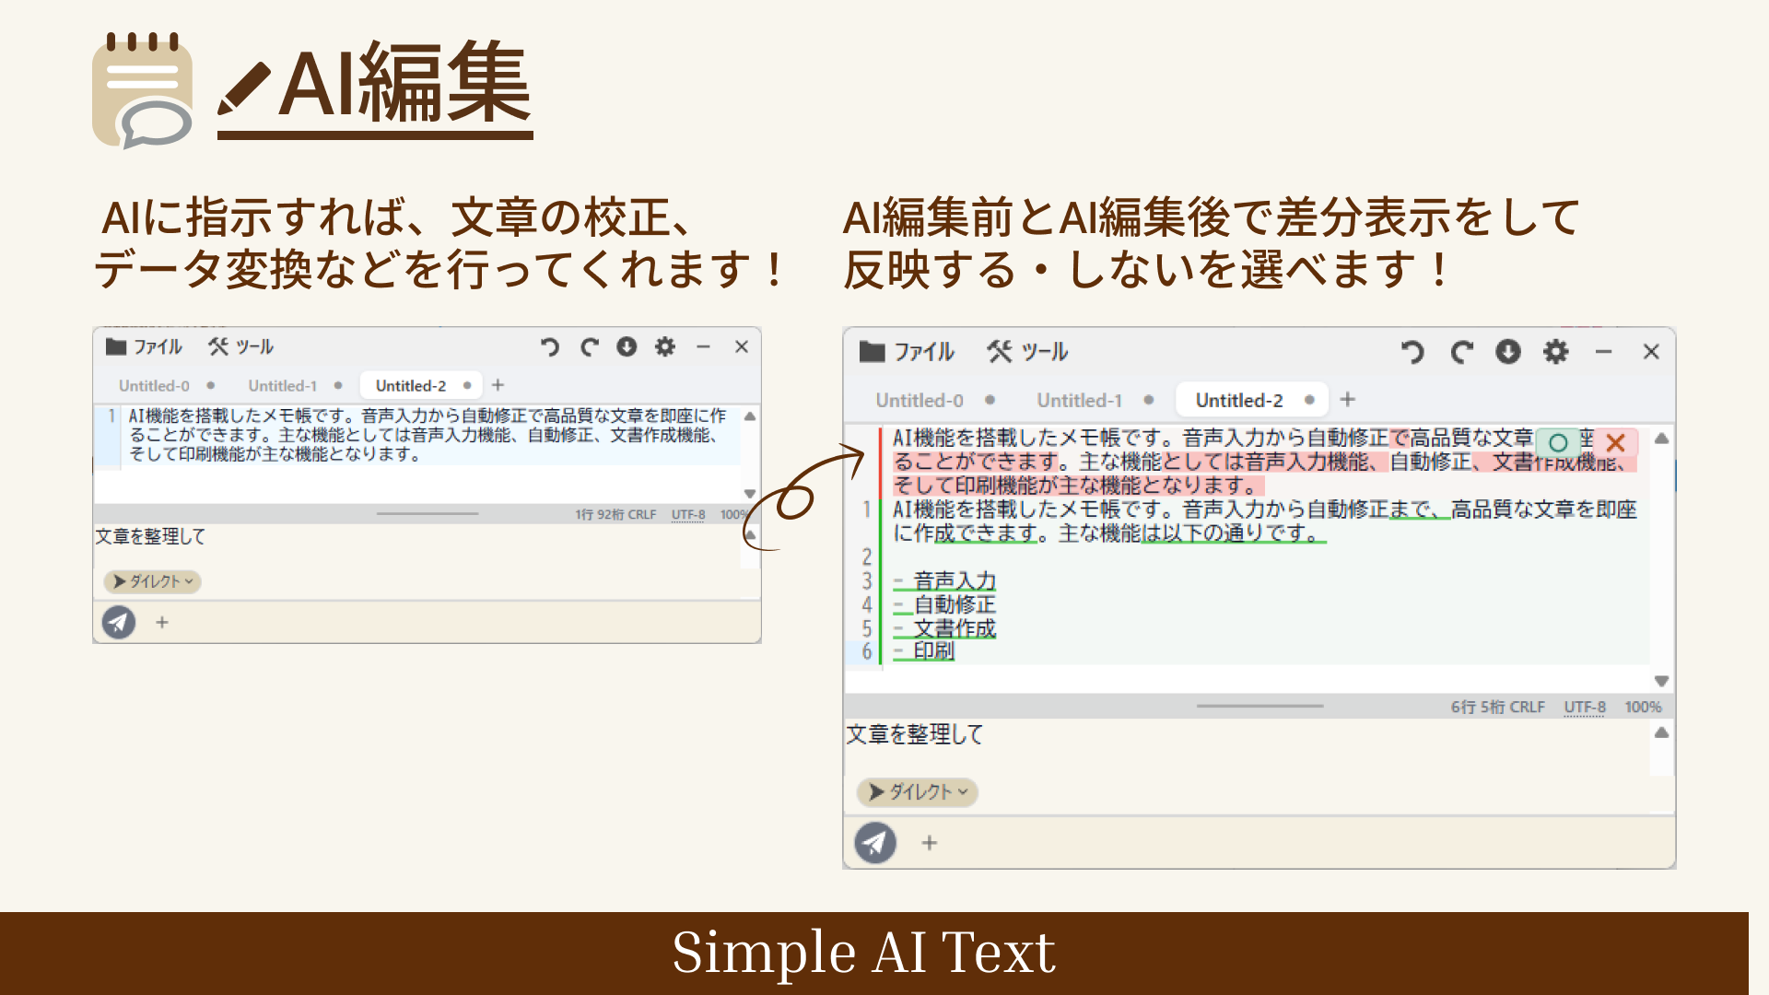Open the download icon in right window
Screen dimensions: 1769x995
[1507, 352]
